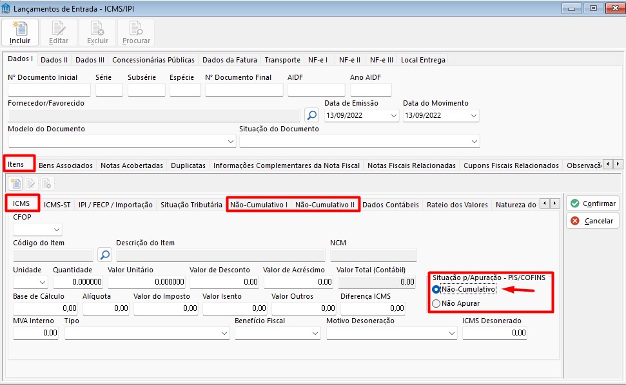Open Motivo Desoneração dropdown
This screenshot has height=385, width=626.
click(452, 333)
